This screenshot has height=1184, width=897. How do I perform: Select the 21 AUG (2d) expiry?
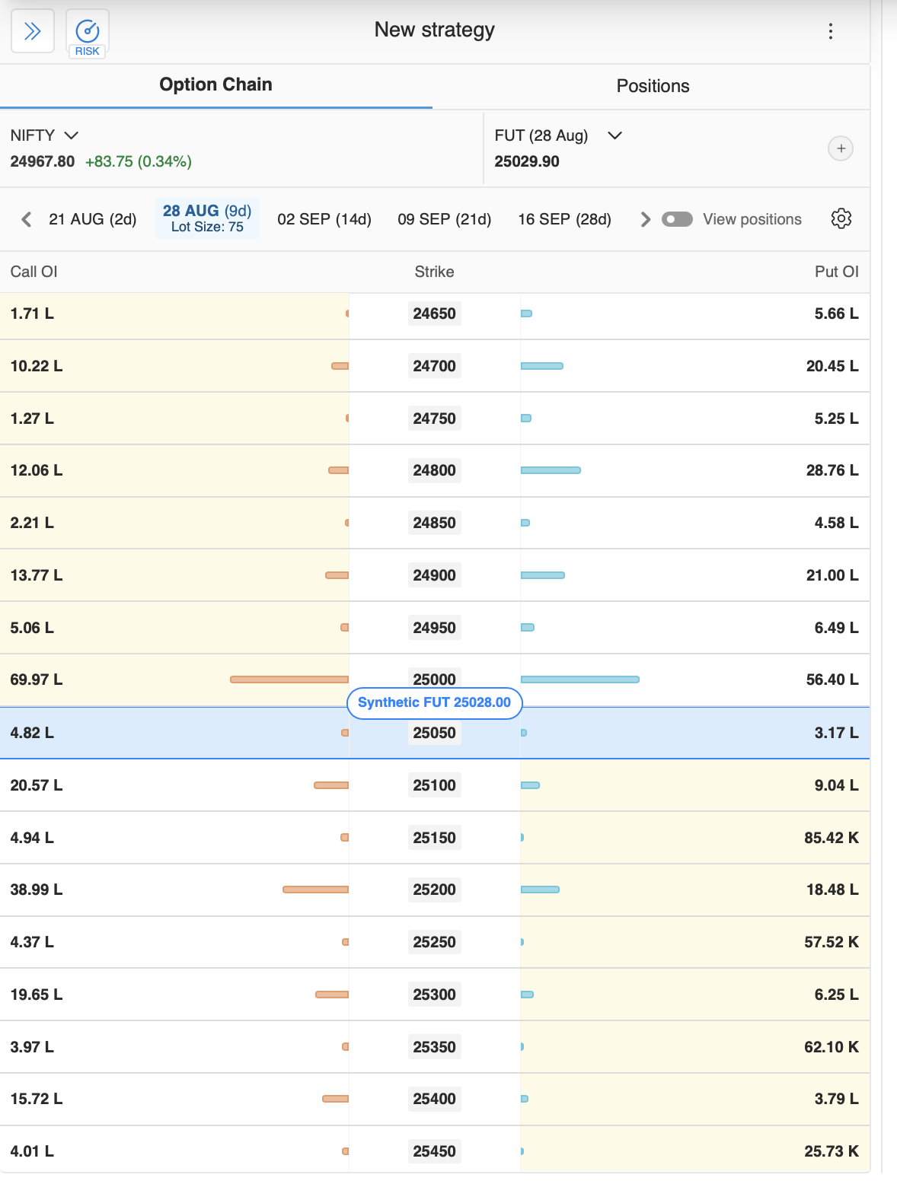tap(92, 219)
